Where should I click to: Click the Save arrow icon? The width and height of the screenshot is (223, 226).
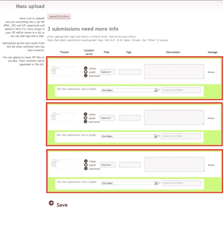(51, 203)
